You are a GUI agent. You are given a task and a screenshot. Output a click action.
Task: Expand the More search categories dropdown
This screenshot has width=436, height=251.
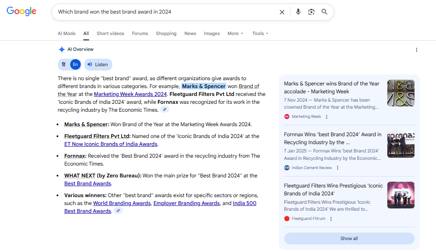tap(235, 34)
